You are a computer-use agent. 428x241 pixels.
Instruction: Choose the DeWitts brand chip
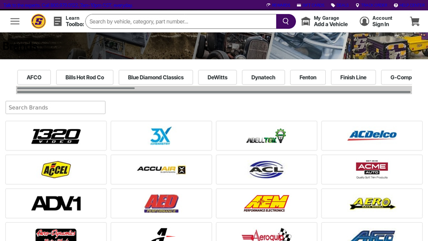(x=218, y=77)
